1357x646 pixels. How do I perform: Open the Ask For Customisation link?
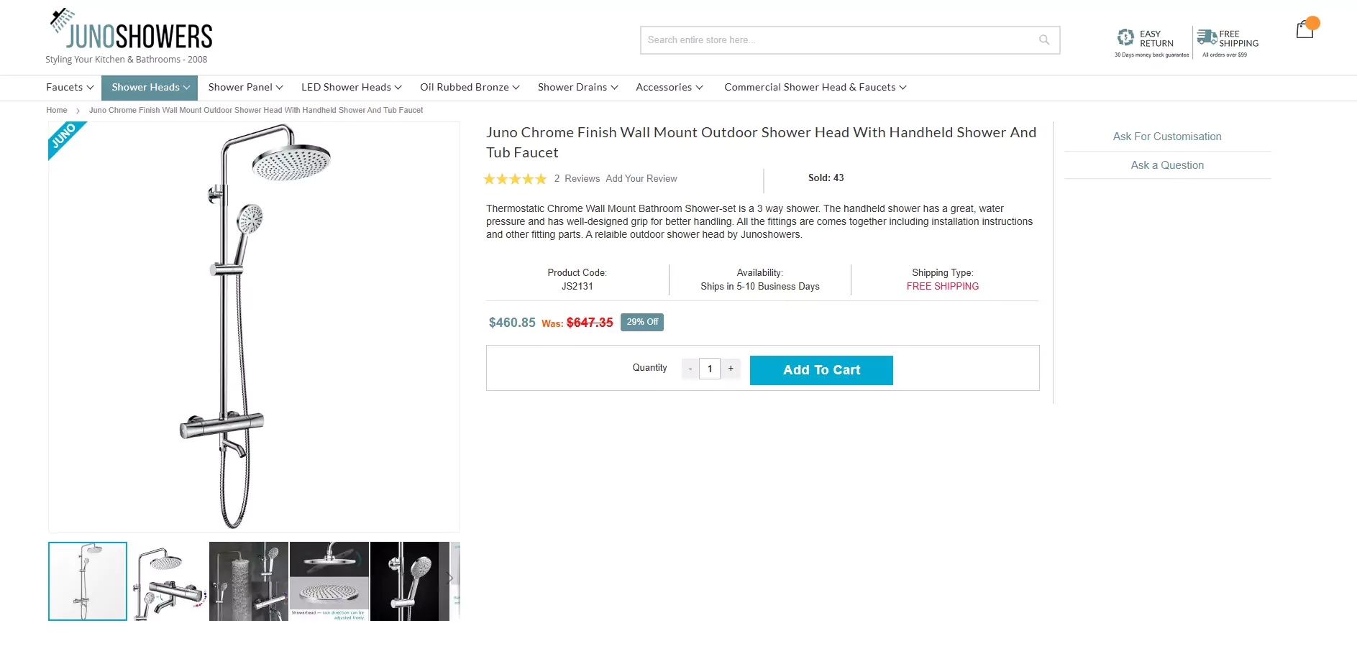(x=1167, y=137)
